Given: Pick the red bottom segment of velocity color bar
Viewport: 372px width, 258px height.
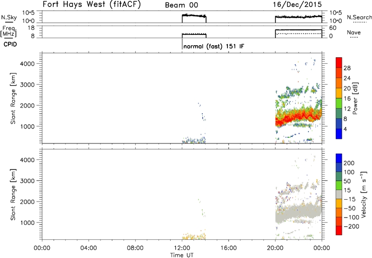Looking at the screenshot, I should pyautogui.click(x=339, y=231).
